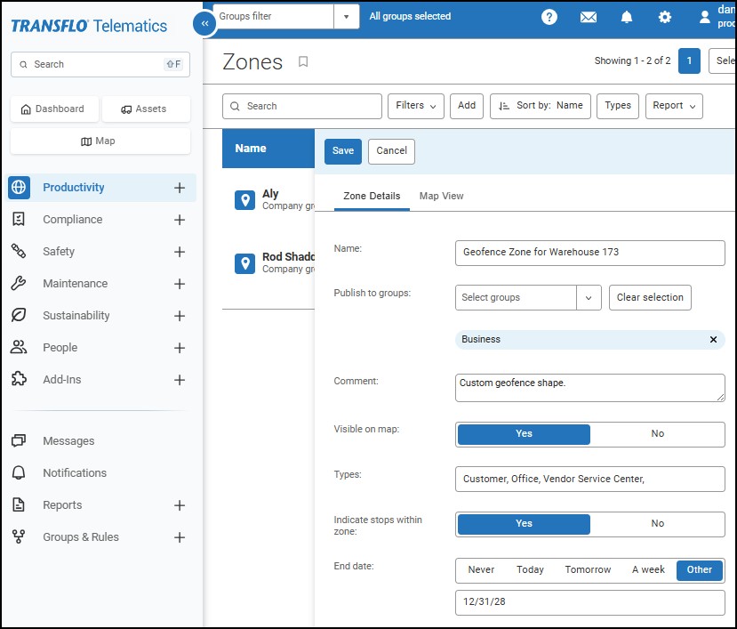Screen dimensions: 737x629
Task: Save the zone details
Action: point(343,151)
